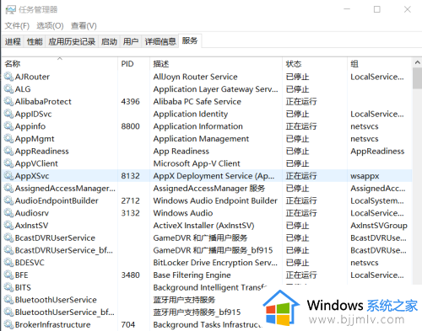Select the Audiosrv service gear icon

[x=8, y=213]
